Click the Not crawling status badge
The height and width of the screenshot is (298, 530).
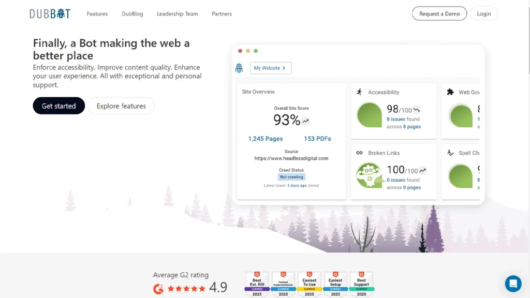(291, 177)
